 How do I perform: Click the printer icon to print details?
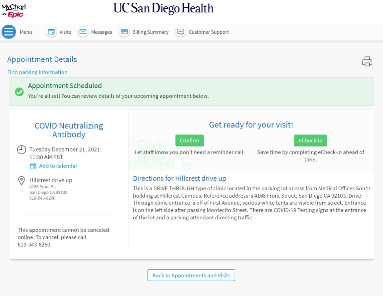point(367,62)
